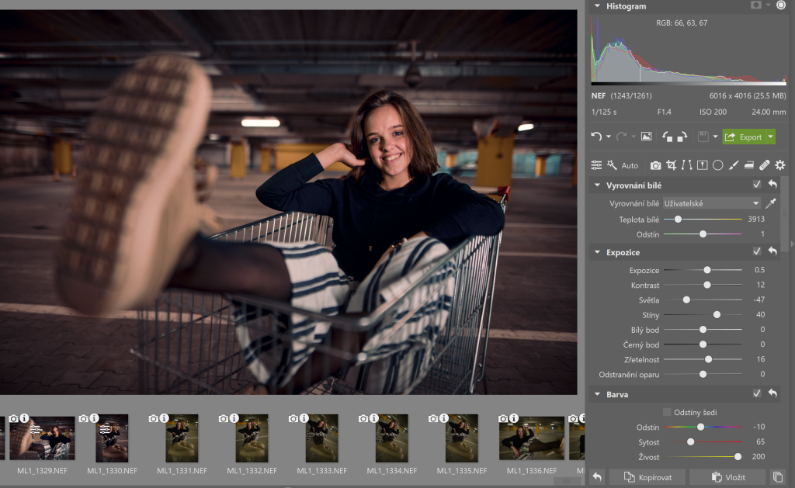Open the Uživatelské white balance dropdown
The width and height of the screenshot is (795, 488).
coord(712,203)
